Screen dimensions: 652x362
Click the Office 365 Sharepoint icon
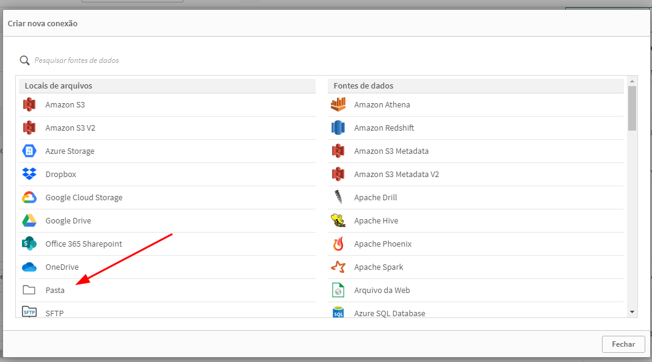[29, 244]
